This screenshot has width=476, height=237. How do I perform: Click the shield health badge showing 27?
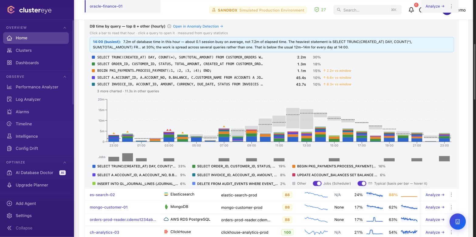coord(320,10)
